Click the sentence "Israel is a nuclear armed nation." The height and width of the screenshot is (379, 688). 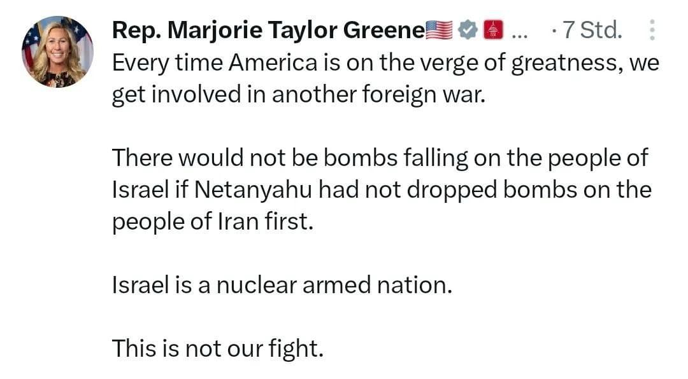tap(282, 286)
